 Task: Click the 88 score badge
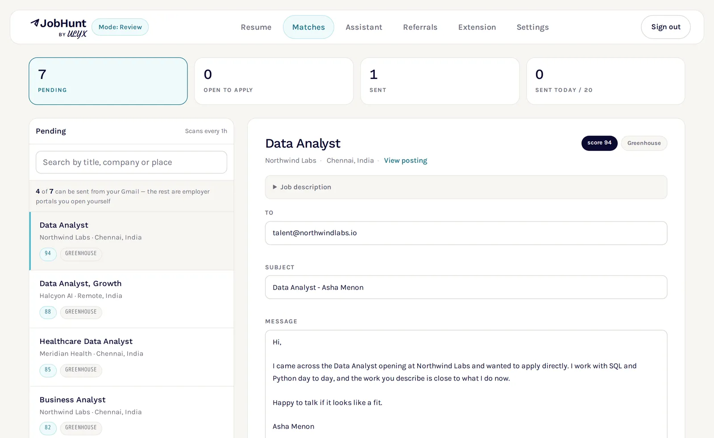(48, 312)
